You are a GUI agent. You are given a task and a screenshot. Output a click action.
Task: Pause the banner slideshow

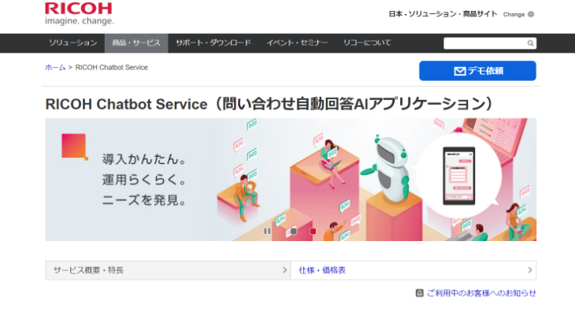click(x=267, y=231)
